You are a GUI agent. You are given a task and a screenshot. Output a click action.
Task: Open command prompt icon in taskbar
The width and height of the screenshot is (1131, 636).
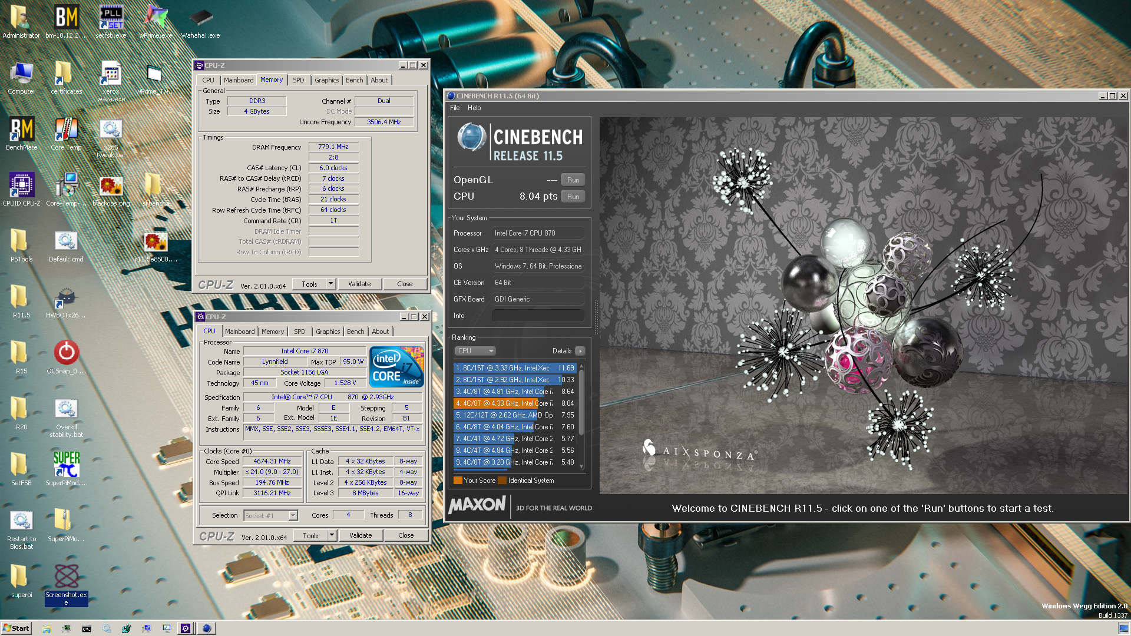[87, 628]
